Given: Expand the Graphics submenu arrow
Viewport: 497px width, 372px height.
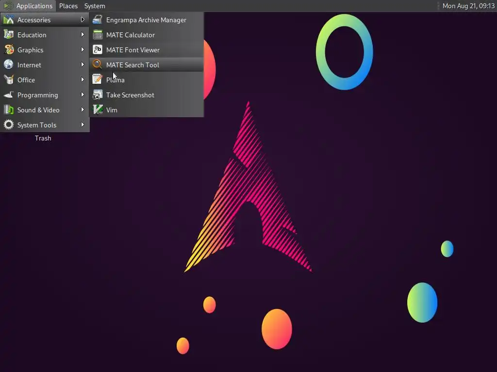Looking at the screenshot, I should [x=83, y=50].
